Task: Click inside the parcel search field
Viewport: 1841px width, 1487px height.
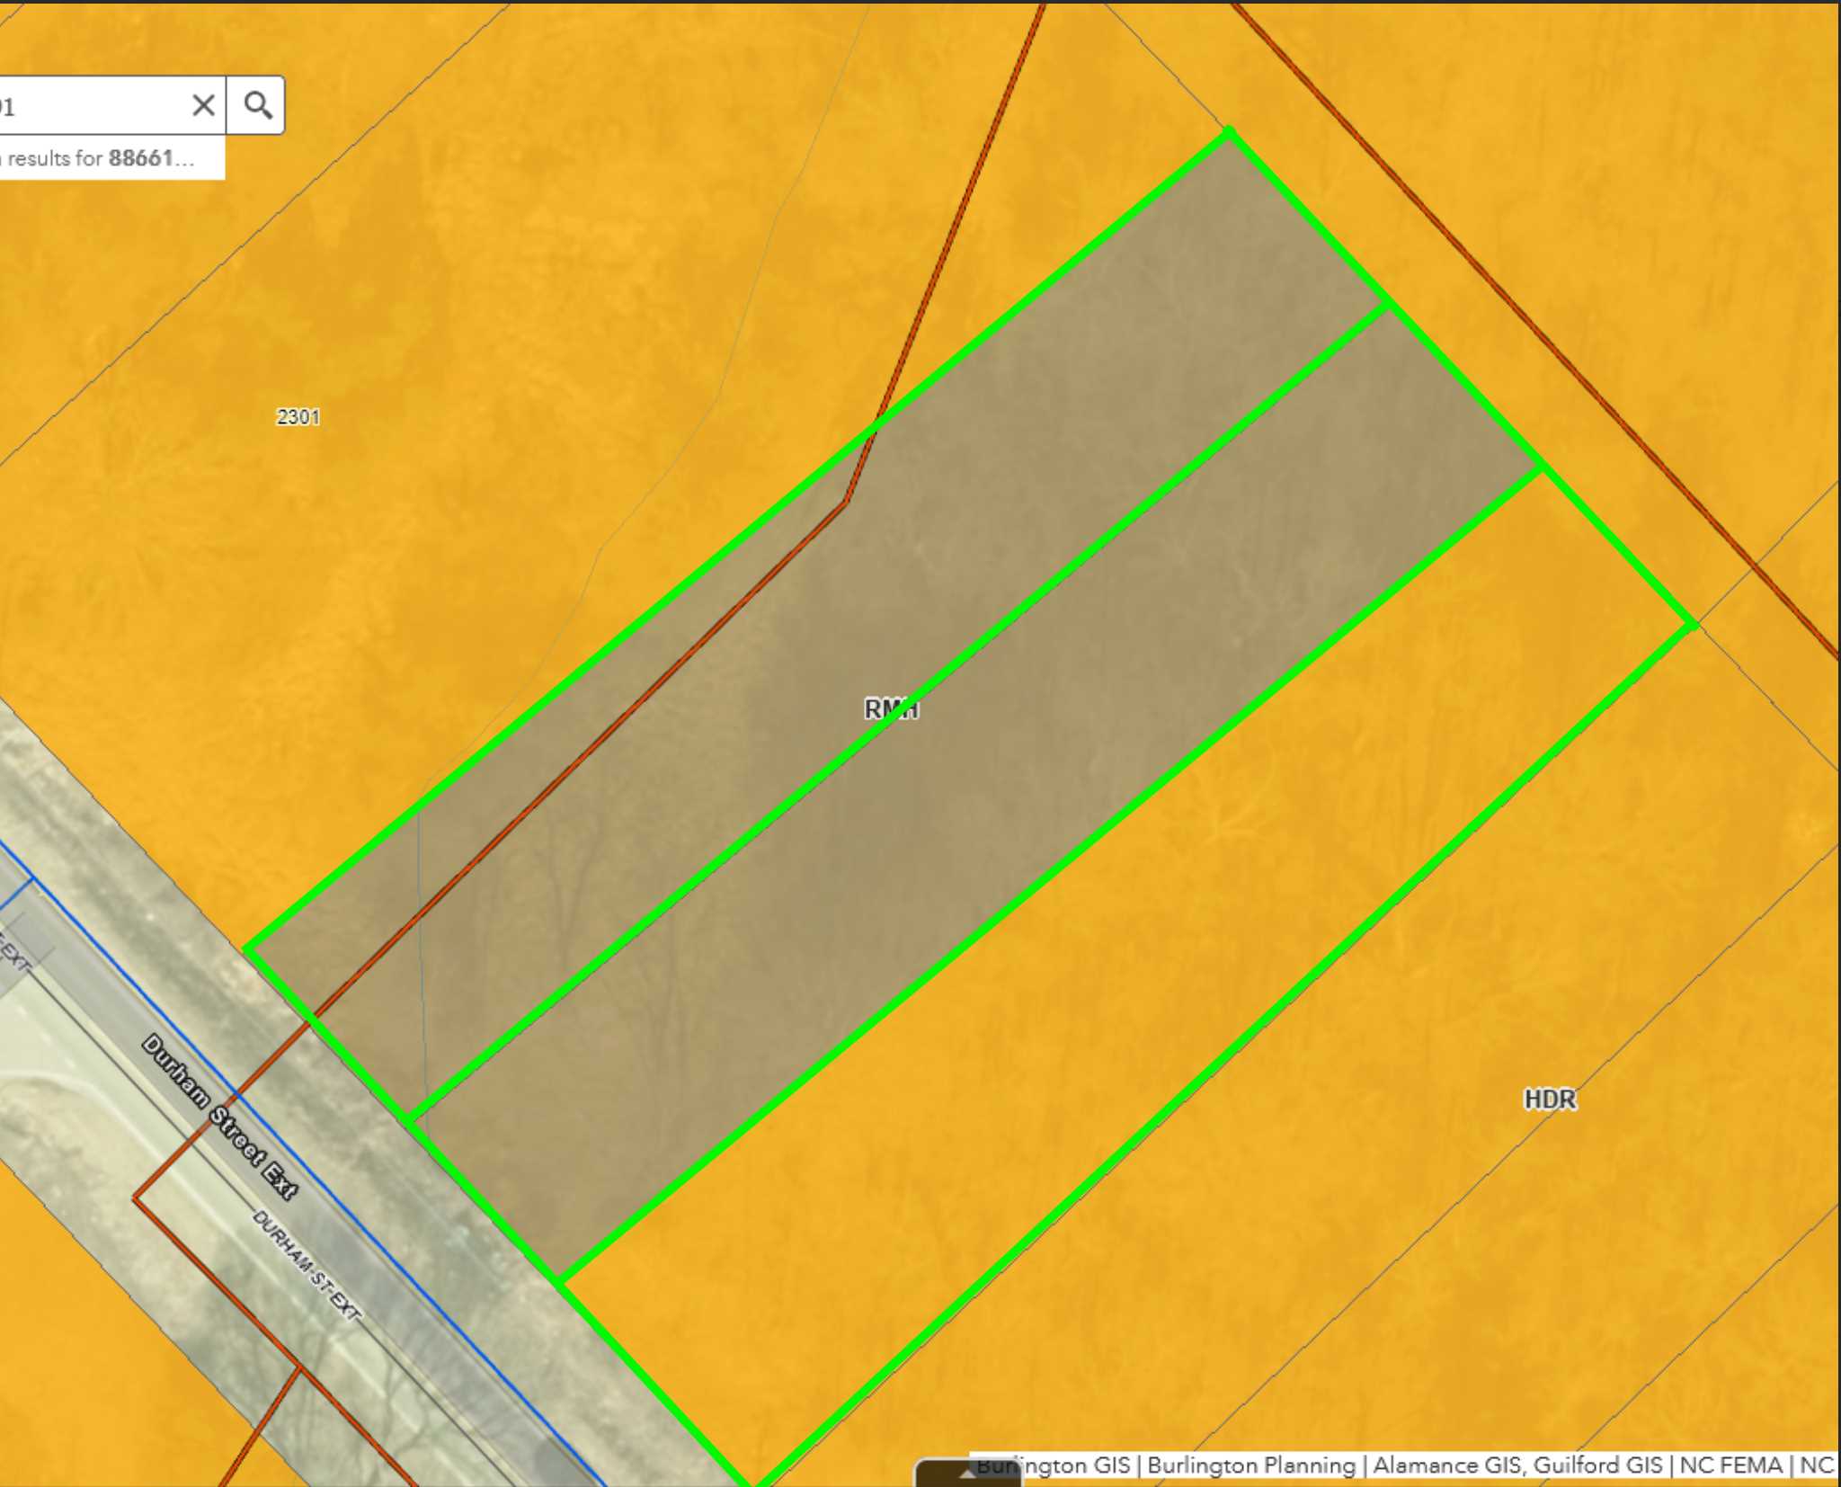Action: coord(90,106)
